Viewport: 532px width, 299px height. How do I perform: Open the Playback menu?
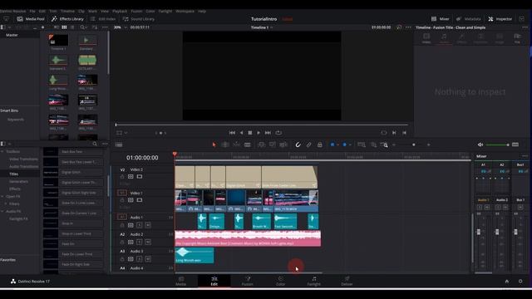(x=120, y=11)
